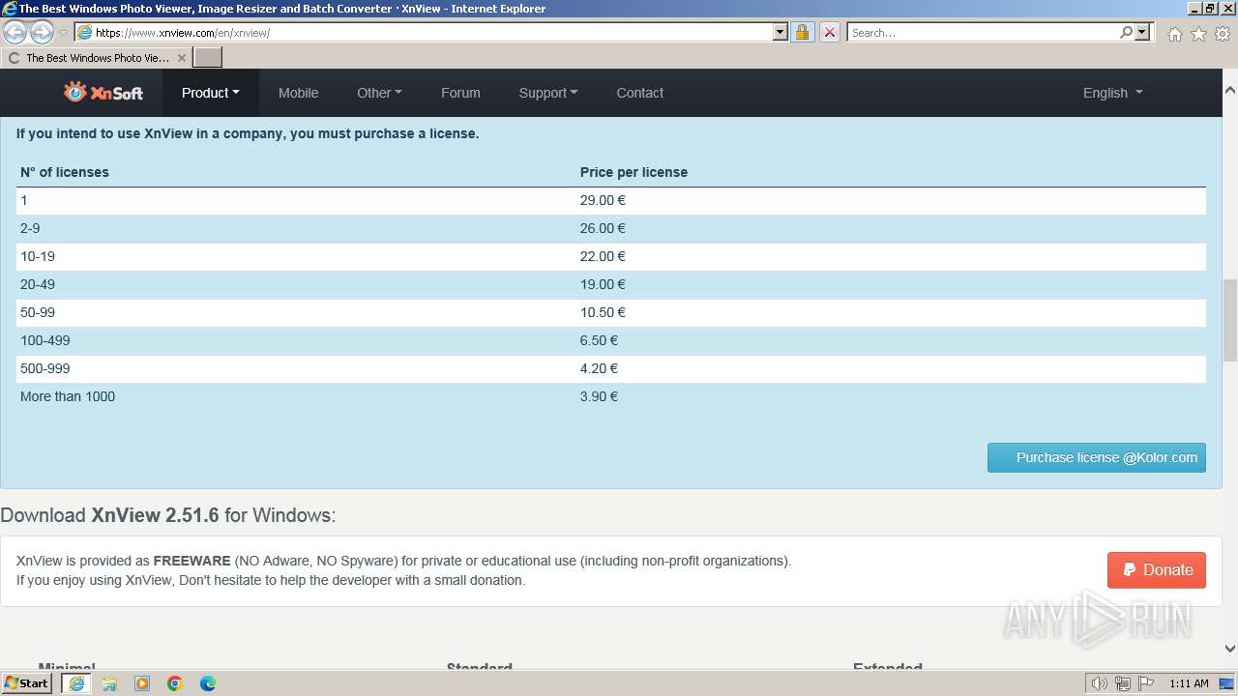
Task: Open Favorites star icon
Action: (1198, 34)
